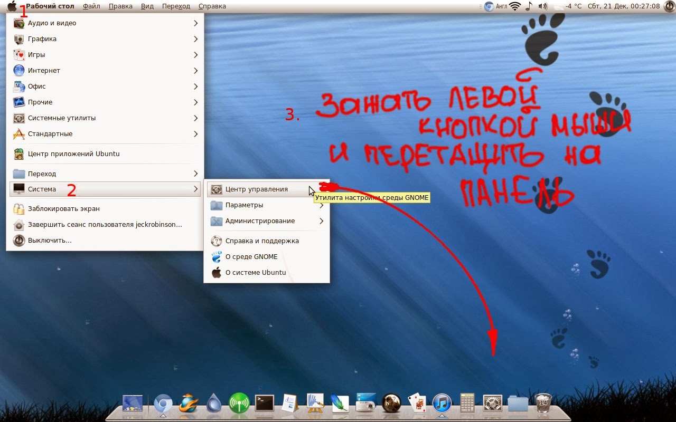Open the blue feather quill app in the dock
676x422 pixels.
coord(340,403)
